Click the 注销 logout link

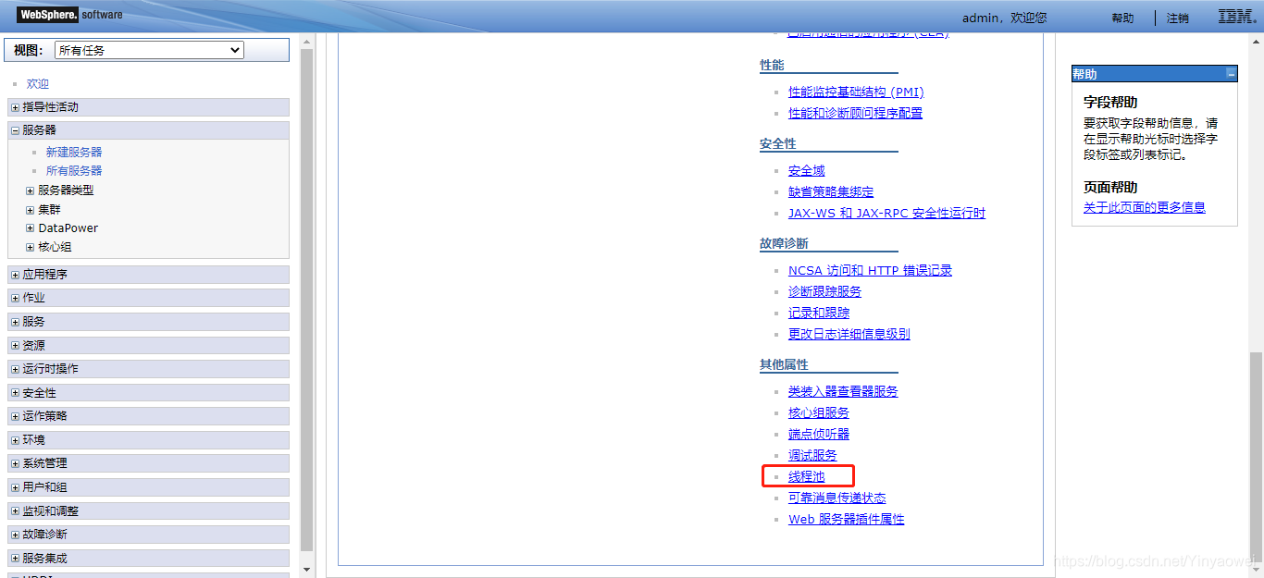[1178, 18]
